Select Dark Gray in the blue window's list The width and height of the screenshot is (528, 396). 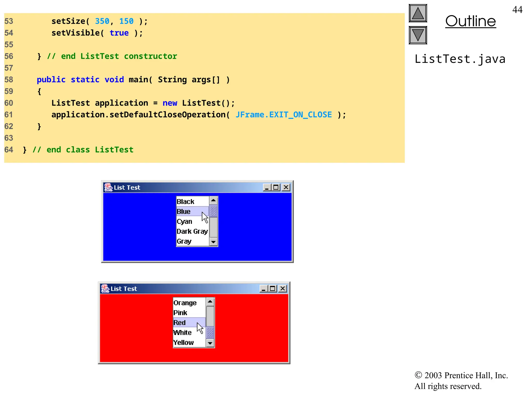coord(193,231)
